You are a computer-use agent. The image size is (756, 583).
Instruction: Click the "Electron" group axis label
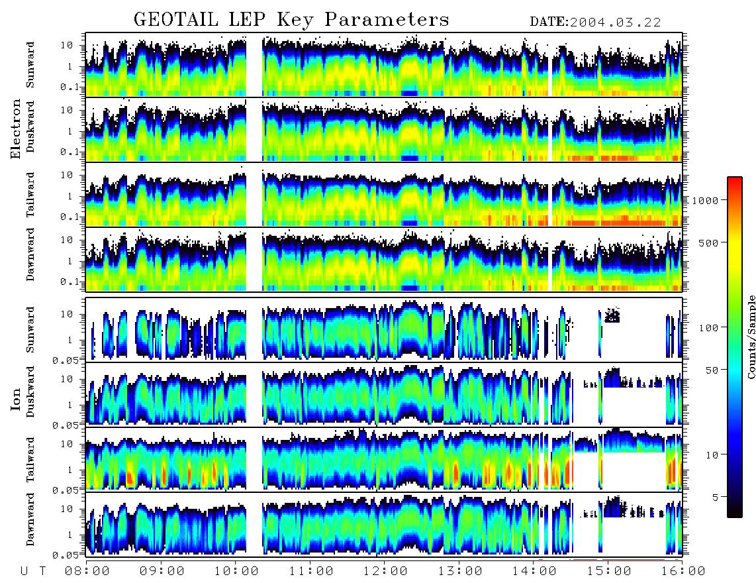tap(16, 129)
